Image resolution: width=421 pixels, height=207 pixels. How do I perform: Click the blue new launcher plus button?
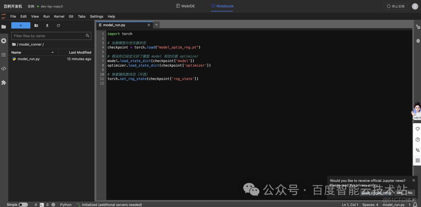21,25
